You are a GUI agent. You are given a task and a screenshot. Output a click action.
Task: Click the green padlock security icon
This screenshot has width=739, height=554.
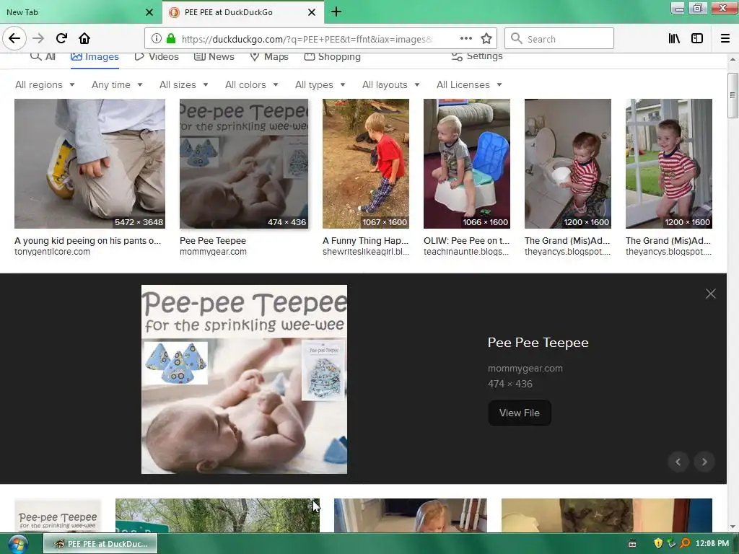(171, 39)
